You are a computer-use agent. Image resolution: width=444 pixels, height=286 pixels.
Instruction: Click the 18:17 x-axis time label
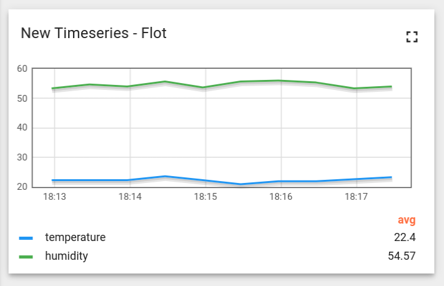pos(356,197)
